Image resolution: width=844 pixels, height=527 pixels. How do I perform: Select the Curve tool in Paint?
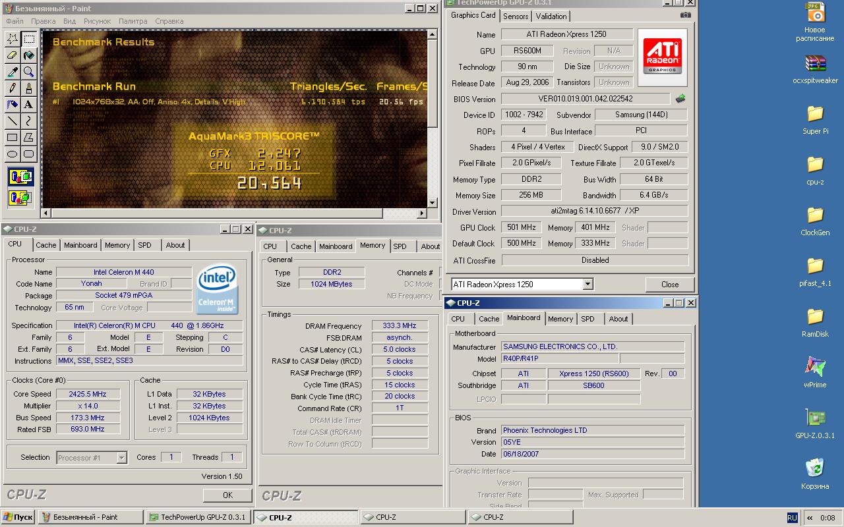[29, 121]
